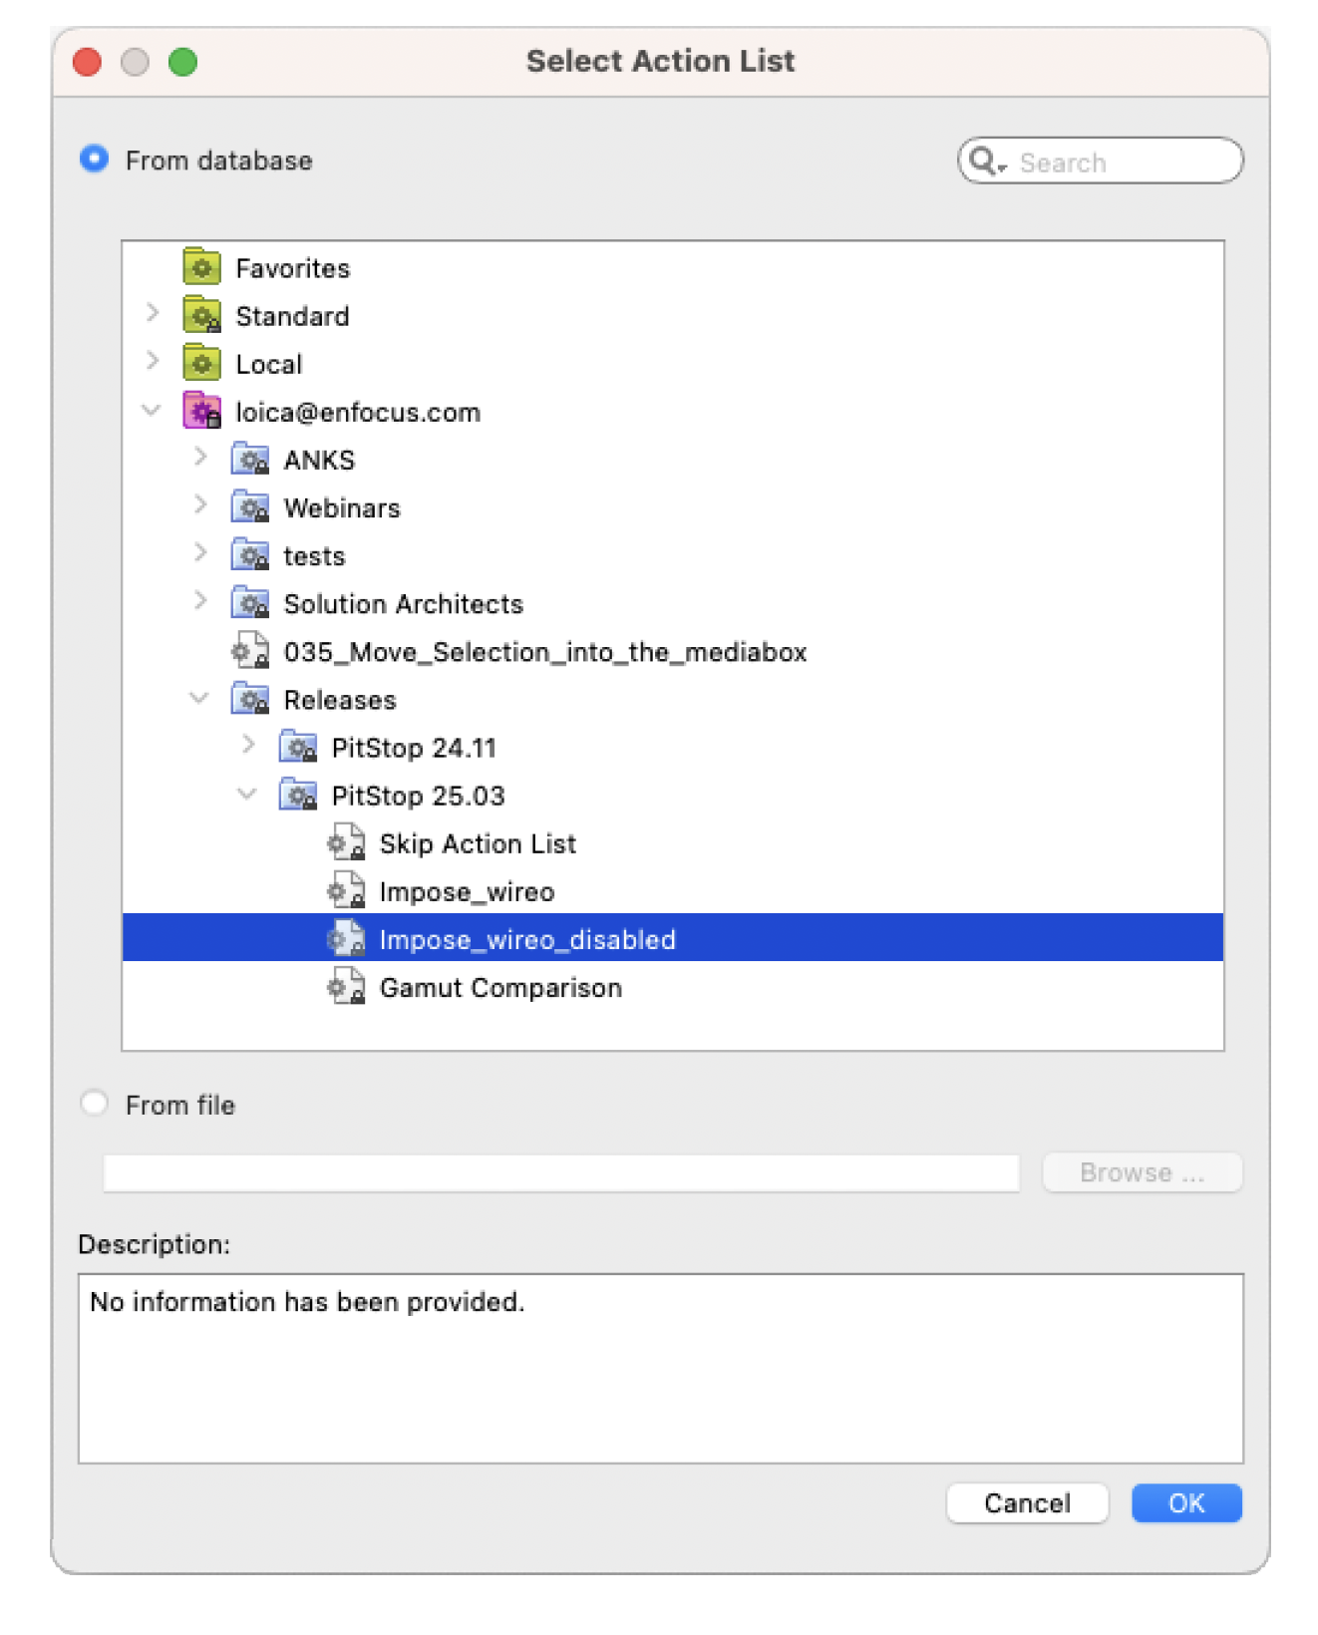Click the green zoom window button
The image size is (1318, 1635).
183,62
